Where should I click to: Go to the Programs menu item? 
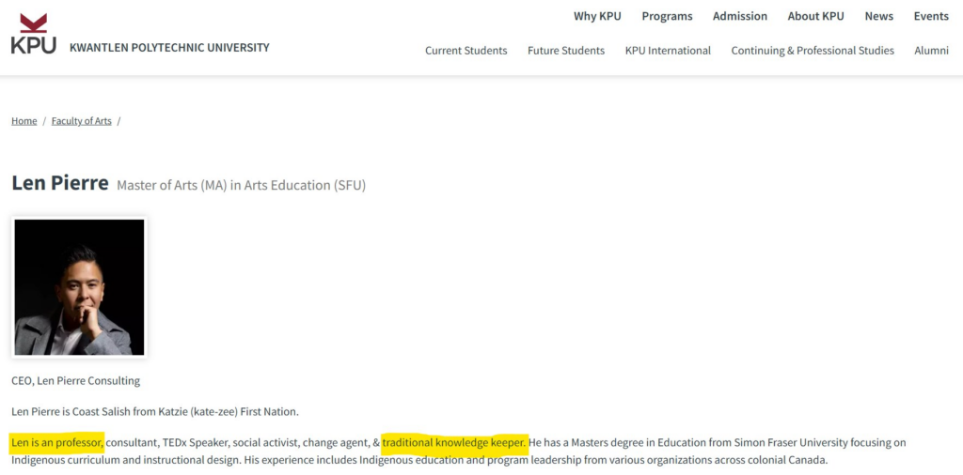pos(667,16)
